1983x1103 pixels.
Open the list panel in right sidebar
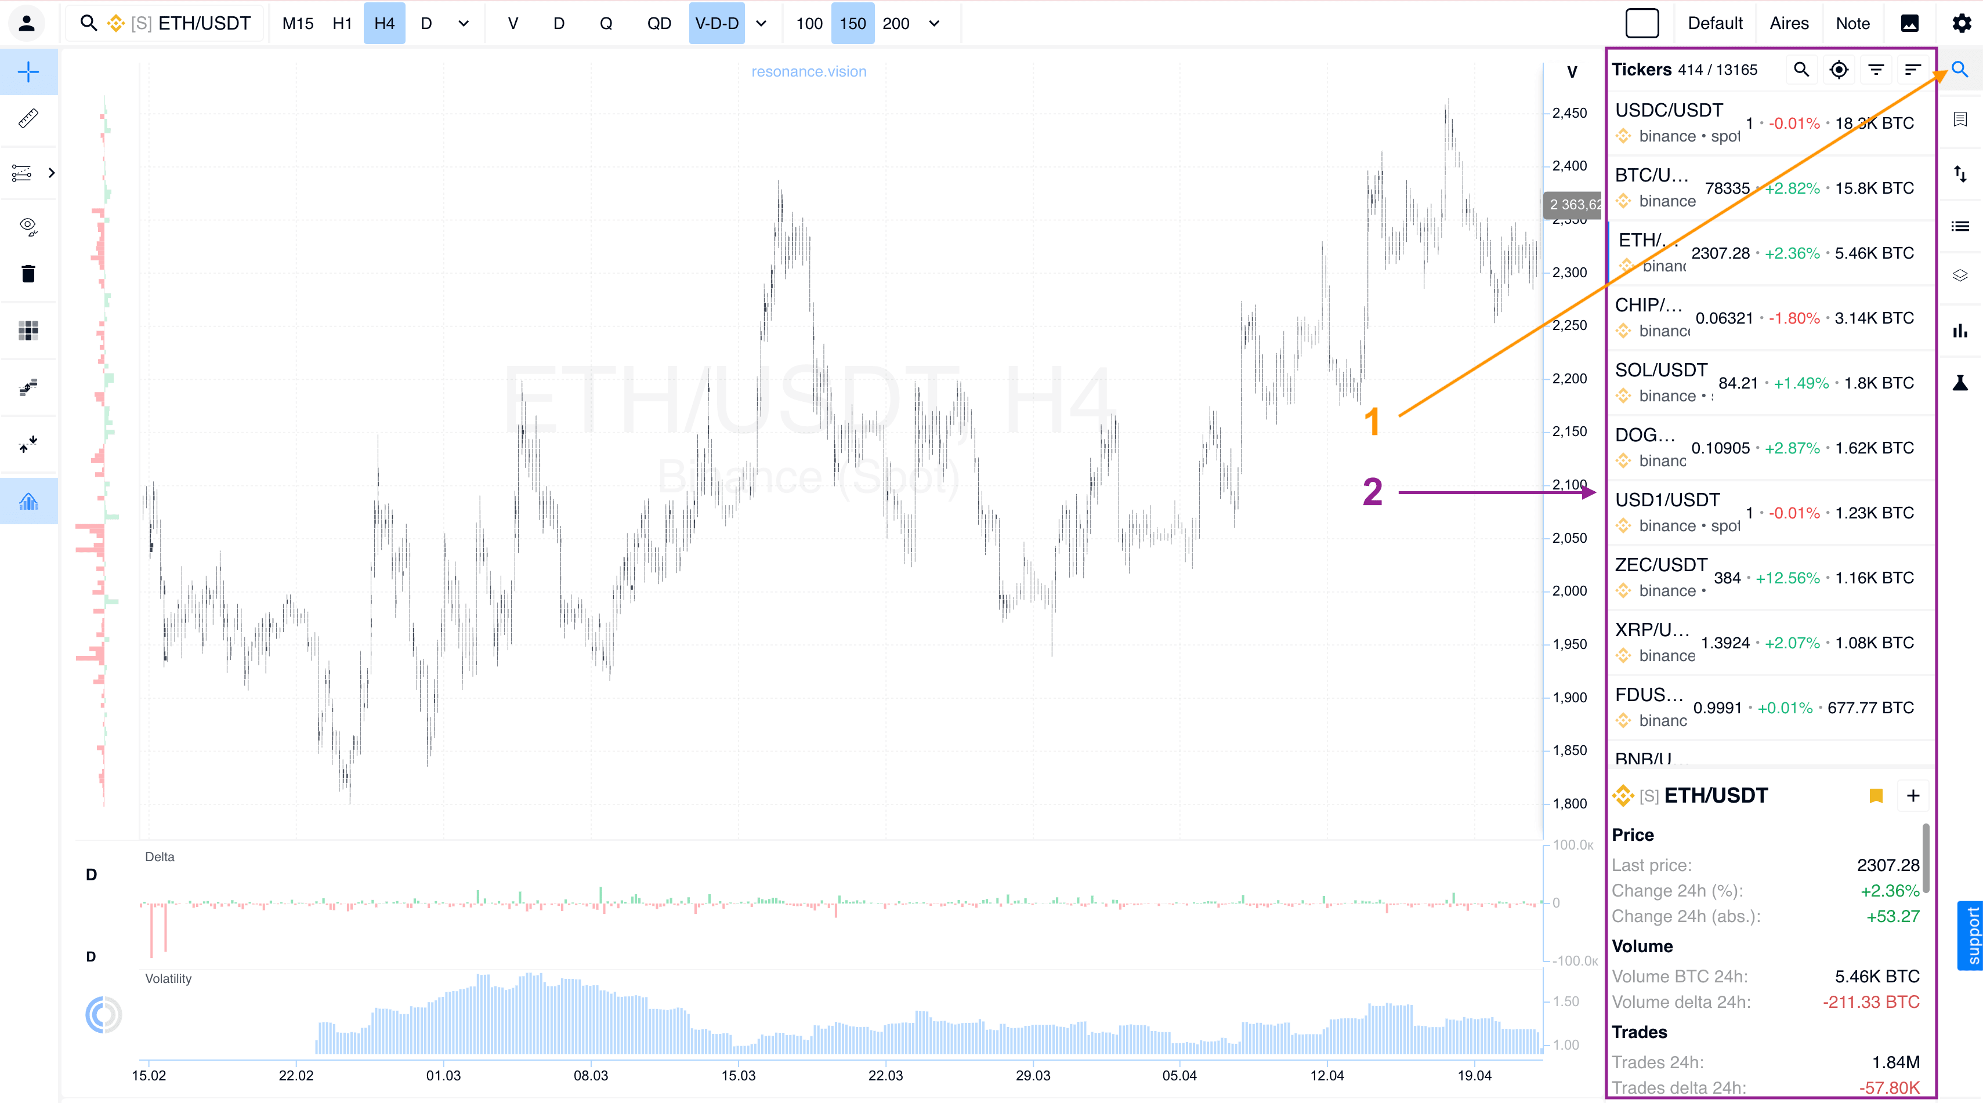point(1960,226)
